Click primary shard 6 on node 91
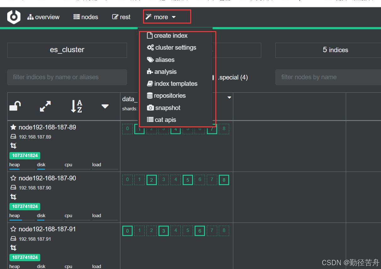This screenshot has height=269, width=381. (x=200, y=231)
